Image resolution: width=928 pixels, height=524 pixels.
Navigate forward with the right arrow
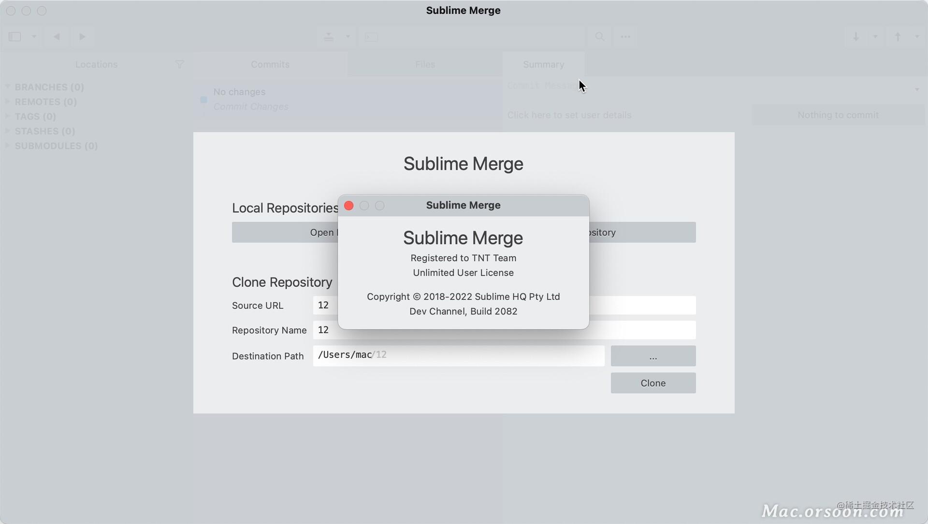pyautogui.click(x=82, y=37)
